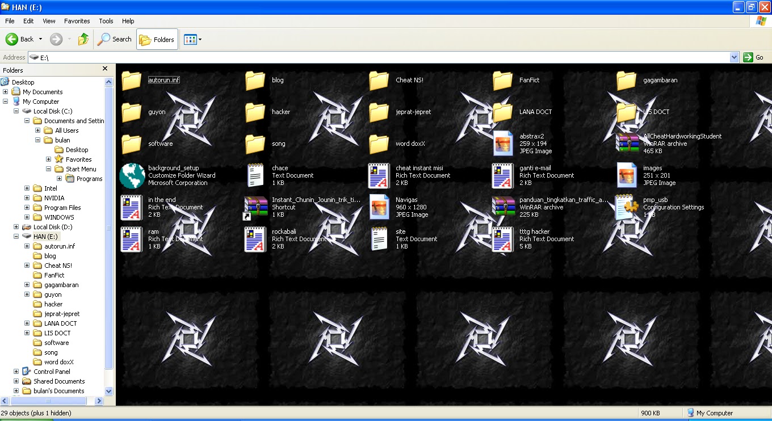772x421 pixels.
Task: Select Desktop at top of folder tree
Action: (23, 82)
